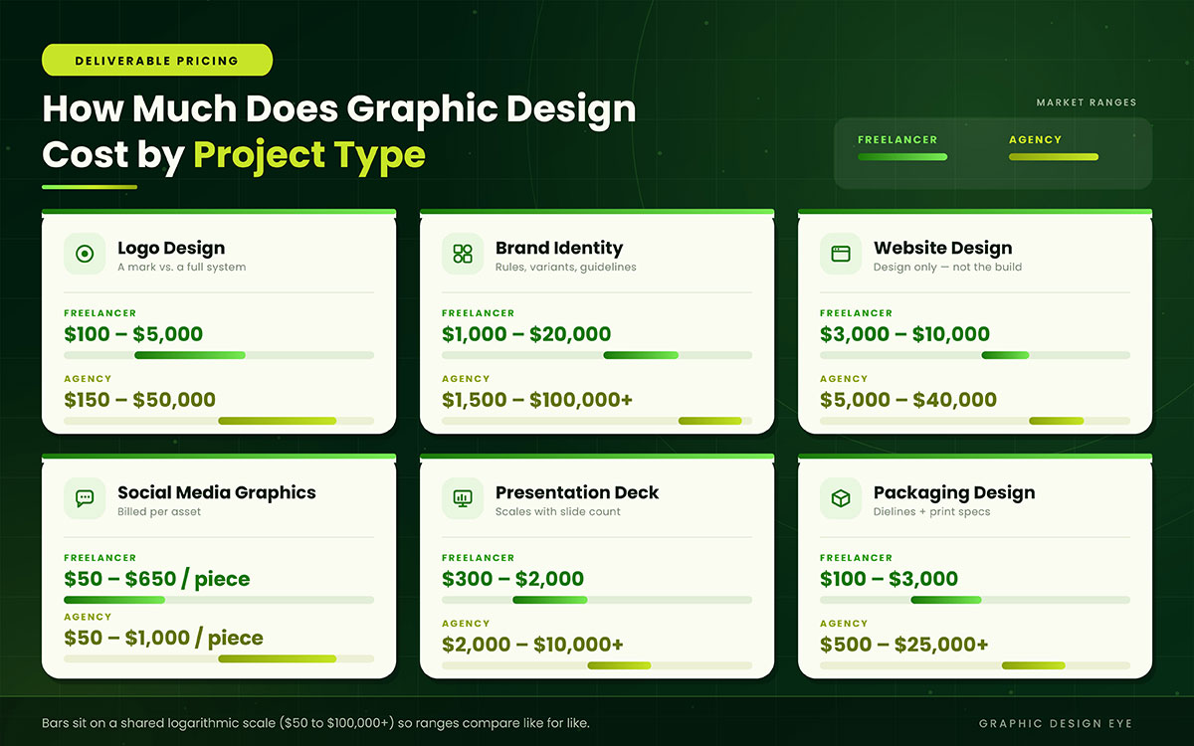This screenshot has height=746, width=1194.
Task: Click the "$300 – $2,000" price
Action: tap(513, 579)
